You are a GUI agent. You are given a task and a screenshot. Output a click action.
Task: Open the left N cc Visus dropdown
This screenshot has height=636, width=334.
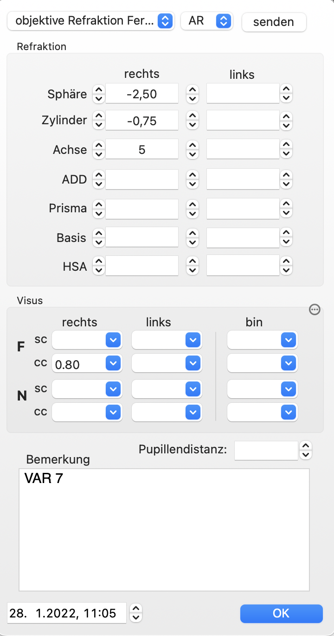point(167,412)
